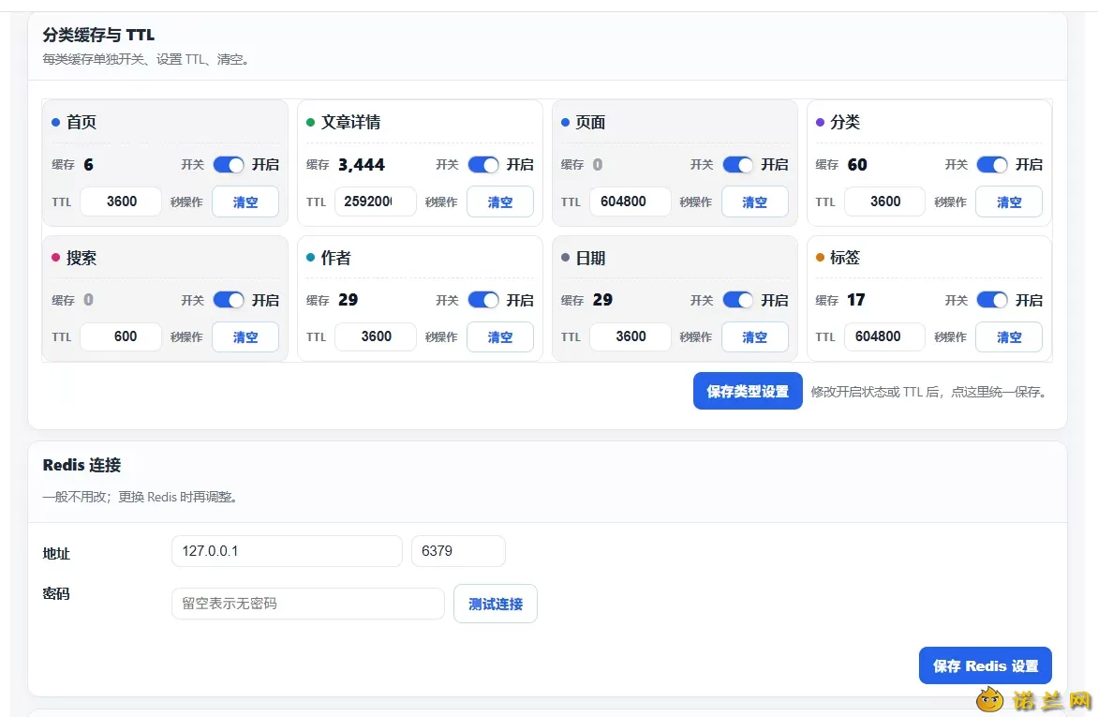Select the 页面 TTL field showing 604800
Screen dimensions: 1098x717
coord(631,202)
